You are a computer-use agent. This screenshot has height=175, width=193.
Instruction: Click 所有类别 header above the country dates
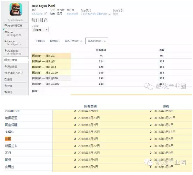[x=90, y=106]
